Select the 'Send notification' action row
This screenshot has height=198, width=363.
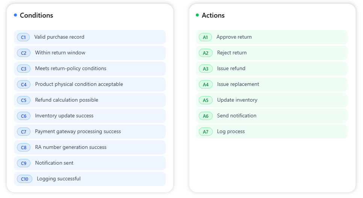[x=237, y=116]
